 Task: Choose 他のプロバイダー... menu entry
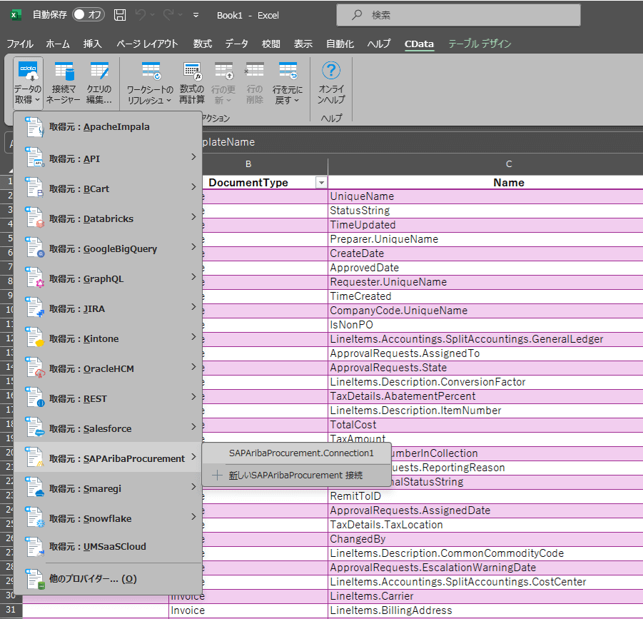click(108, 579)
